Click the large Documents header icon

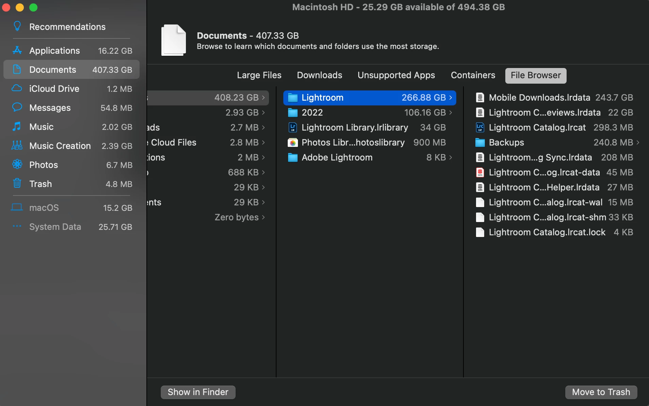tap(174, 40)
